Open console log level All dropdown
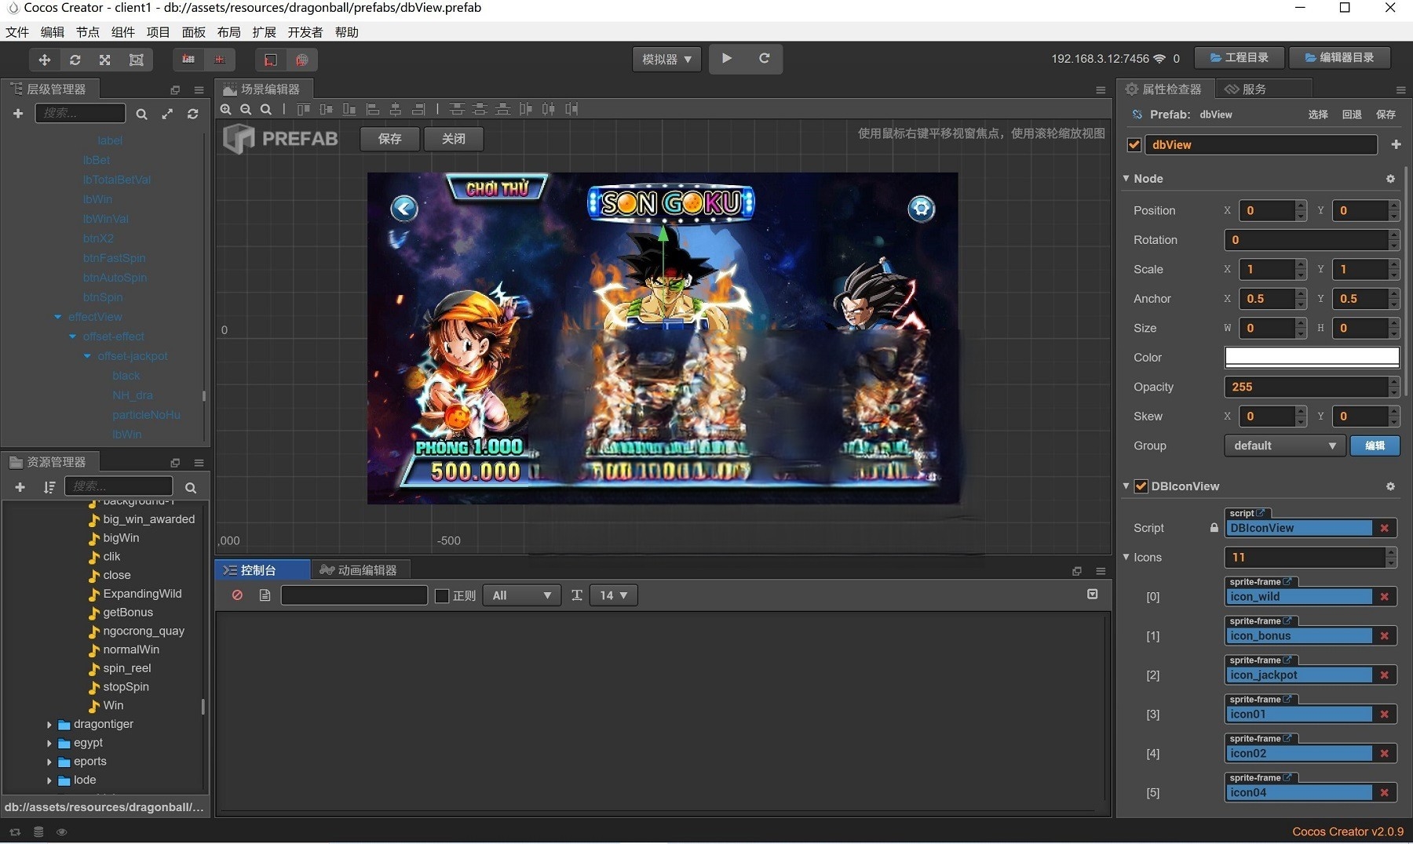The image size is (1413, 844). click(x=522, y=595)
